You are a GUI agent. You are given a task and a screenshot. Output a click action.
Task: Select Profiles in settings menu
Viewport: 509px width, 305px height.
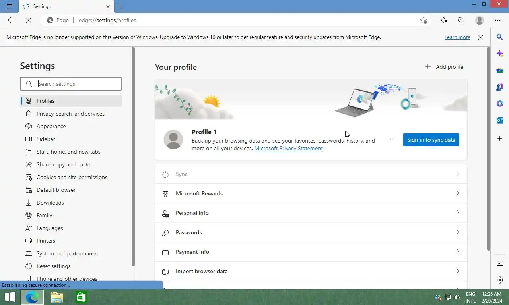pos(71,101)
